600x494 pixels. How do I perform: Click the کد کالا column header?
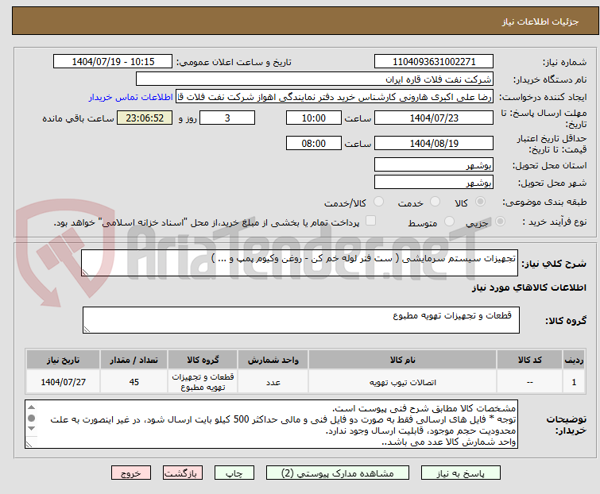tap(529, 360)
